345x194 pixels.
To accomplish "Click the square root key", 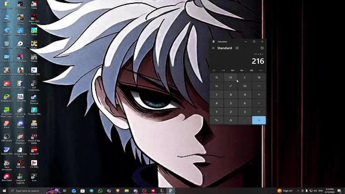I will pyautogui.click(x=245, y=86).
